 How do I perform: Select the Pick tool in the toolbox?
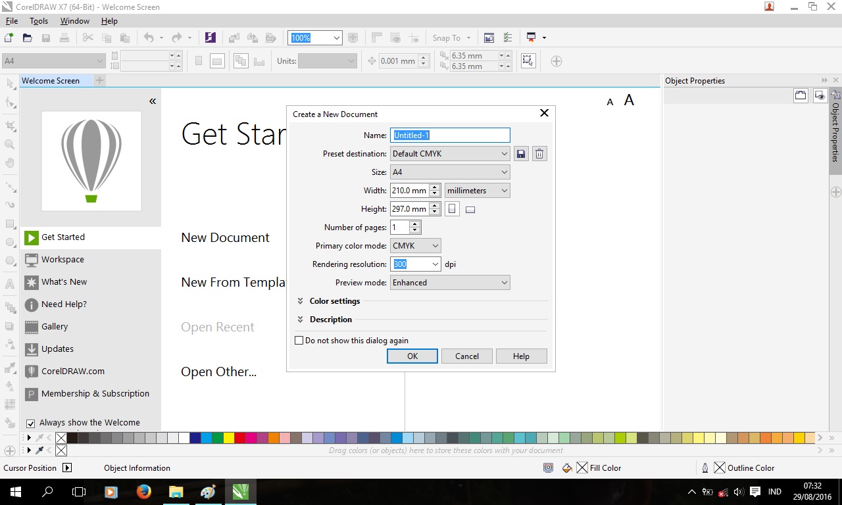pyautogui.click(x=10, y=84)
